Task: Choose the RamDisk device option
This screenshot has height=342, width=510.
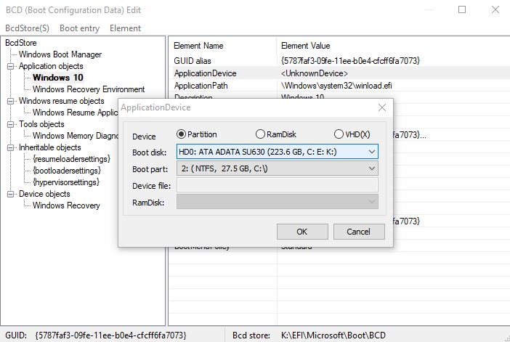Action: (x=260, y=134)
